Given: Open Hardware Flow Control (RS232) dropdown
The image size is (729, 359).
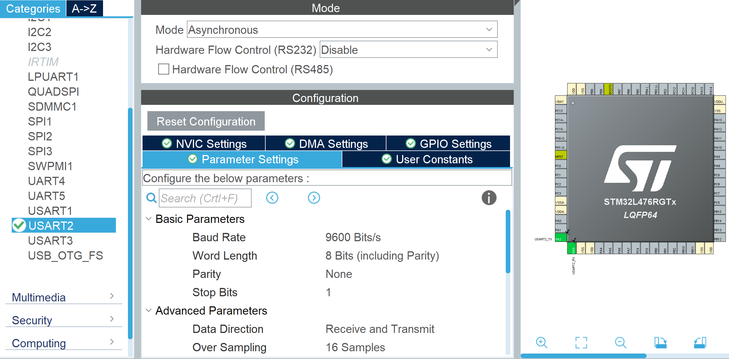Looking at the screenshot, I should 408,50.
